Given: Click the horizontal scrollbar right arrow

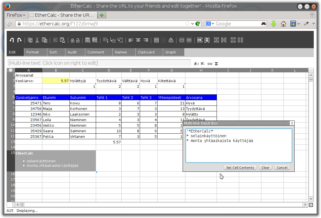Looking at the screenshot, I should 305,204.
